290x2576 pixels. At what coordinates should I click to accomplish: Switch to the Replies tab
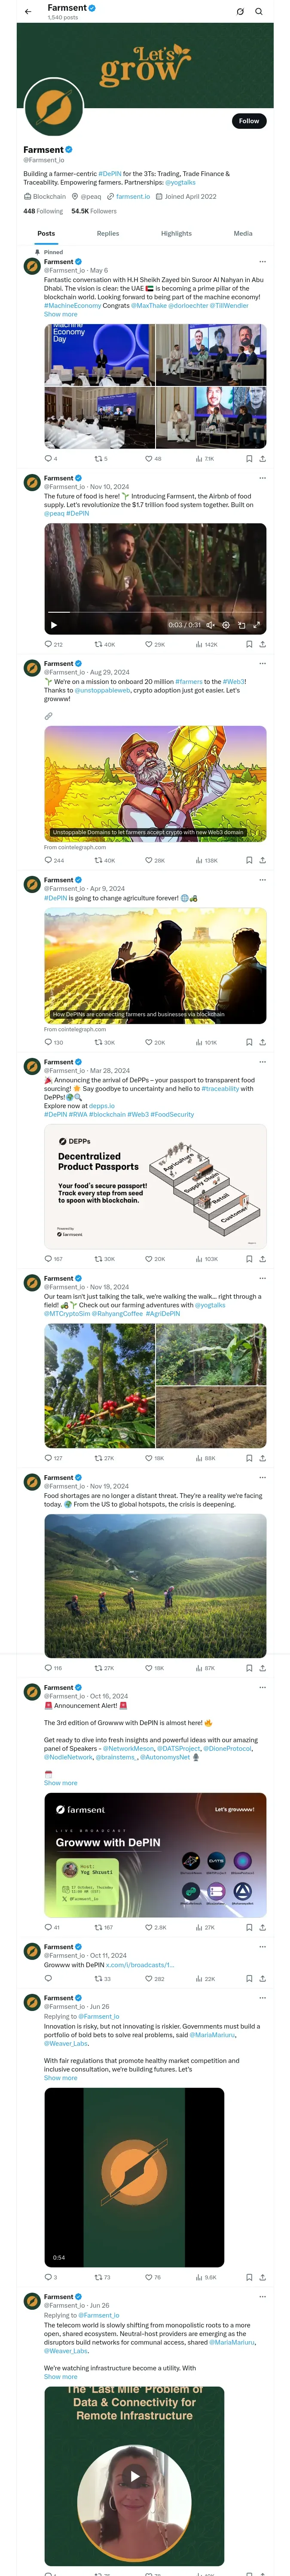(x=108, y=233)
